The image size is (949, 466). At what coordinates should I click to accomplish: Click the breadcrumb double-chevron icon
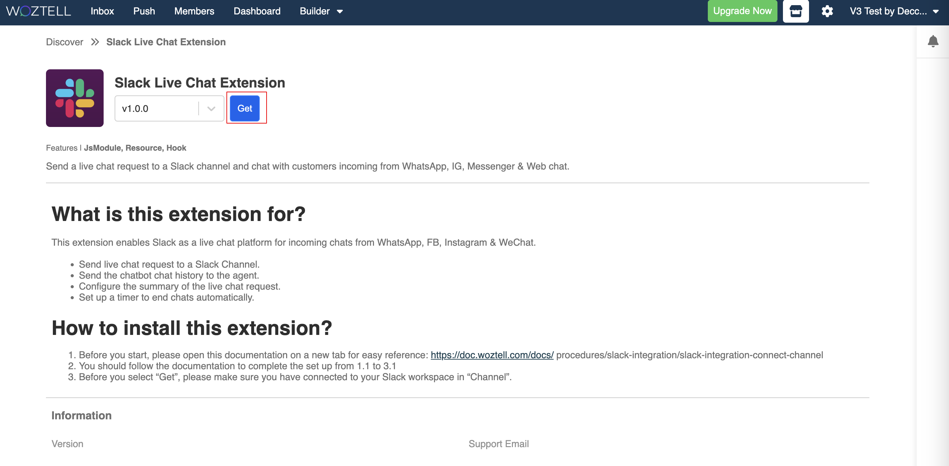coord(95,42)
